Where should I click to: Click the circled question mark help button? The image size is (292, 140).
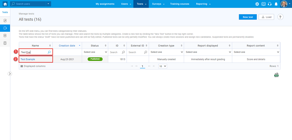click(x=280, y=17)
